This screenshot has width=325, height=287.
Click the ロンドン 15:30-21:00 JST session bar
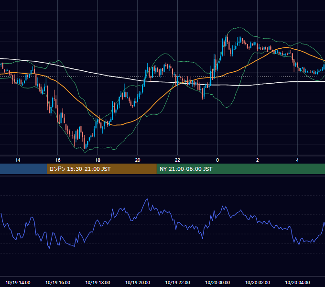[101, 169]
